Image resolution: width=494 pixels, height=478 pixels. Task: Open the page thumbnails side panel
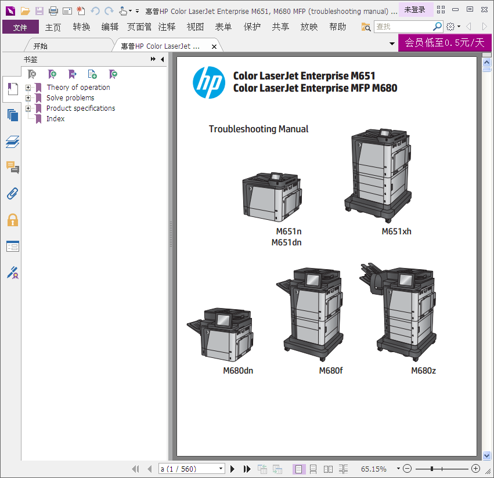pyautogui.click(x=13, y=115)
